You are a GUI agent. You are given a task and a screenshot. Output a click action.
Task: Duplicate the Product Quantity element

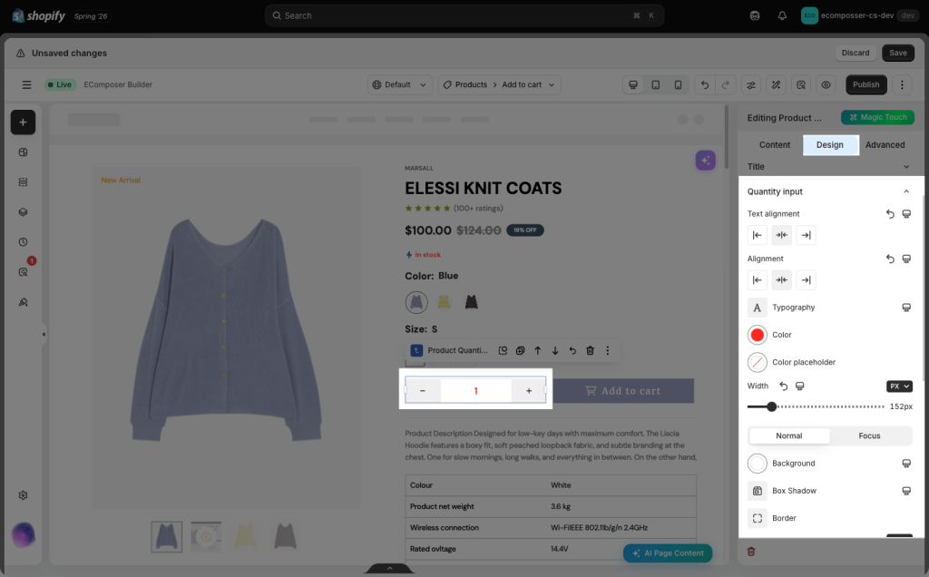(520, 351)
